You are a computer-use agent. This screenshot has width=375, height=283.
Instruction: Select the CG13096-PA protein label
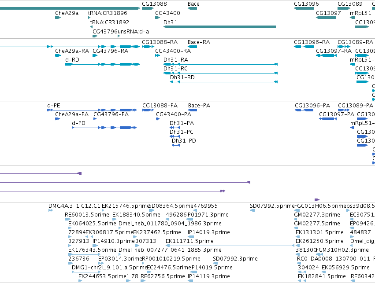tap(312, 106)
